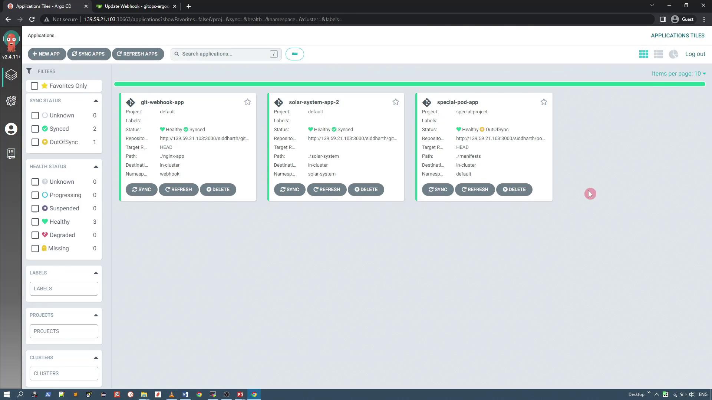Switch to applications list view

pyautogui.click(x=658, y=54)
